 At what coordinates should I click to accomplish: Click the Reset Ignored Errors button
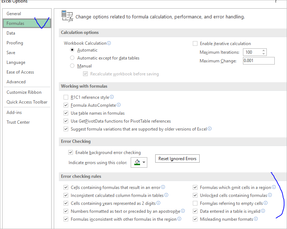click(177, 159)
